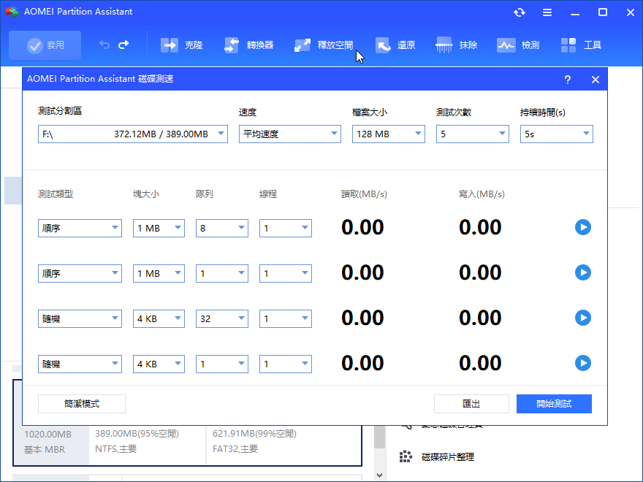Open third row 4 KB block size dropdown
The image size is (643, 482).
coord(159,319)
